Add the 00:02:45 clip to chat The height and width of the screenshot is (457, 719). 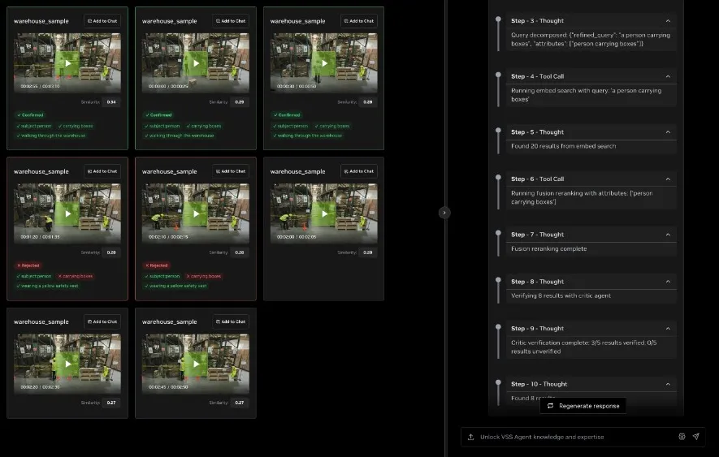(x=231, y=321)
